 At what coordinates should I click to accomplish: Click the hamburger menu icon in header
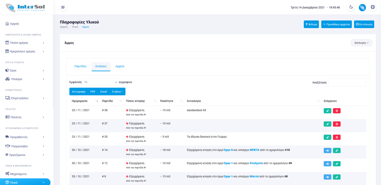click(63, 7)
